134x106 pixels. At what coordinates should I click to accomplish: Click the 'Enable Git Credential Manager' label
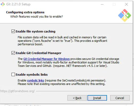(x=39, y=53)
